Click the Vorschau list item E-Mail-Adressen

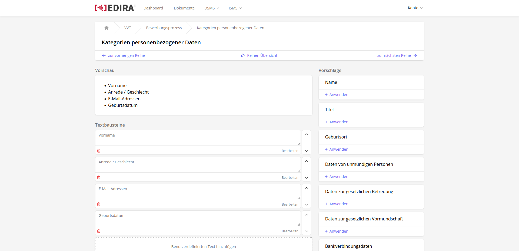click(x=124, y=99)
